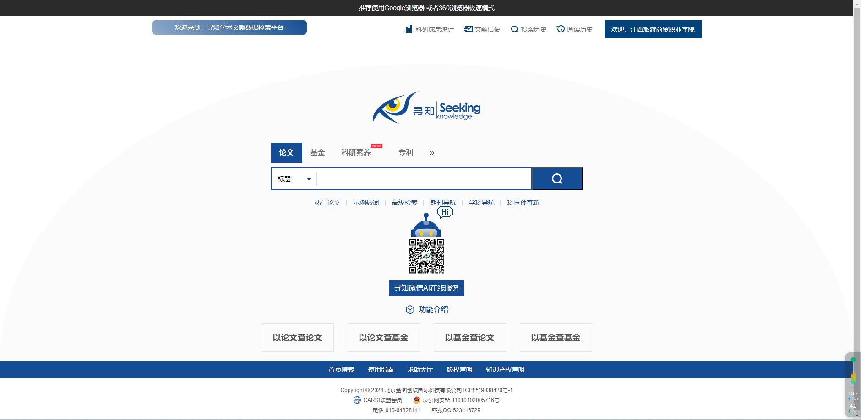Open 求助大厅 in footer navigation
The width and height of the screenshot is (861, 420).
point(420,370)
